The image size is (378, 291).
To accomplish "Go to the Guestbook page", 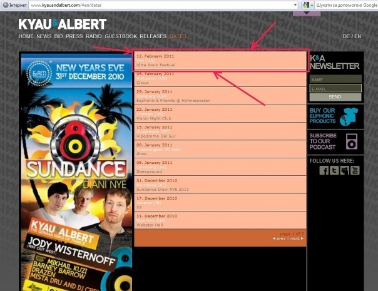I will [121, 36].
